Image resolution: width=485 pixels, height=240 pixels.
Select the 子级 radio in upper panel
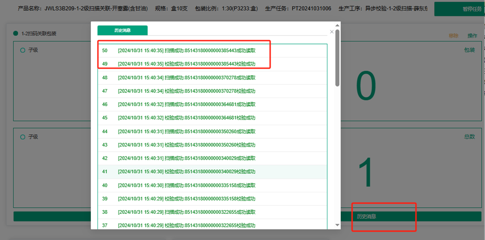pos(22,50)
